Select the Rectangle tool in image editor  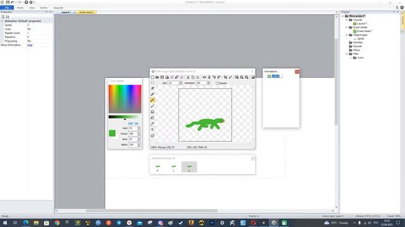(153, 112)
